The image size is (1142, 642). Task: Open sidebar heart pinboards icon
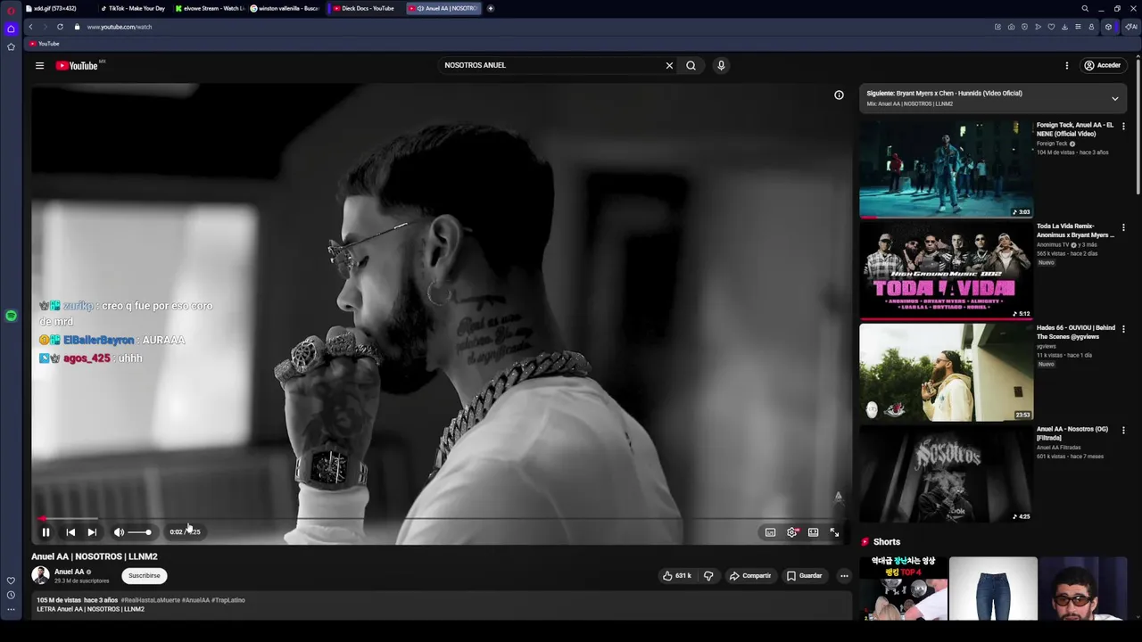coord(11,580)
